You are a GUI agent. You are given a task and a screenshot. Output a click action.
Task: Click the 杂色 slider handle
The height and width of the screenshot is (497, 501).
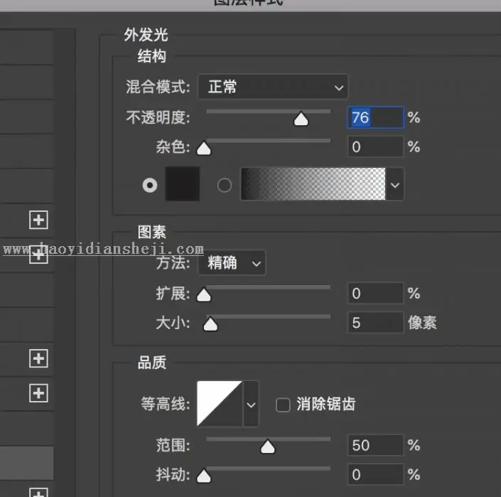[x=204, y=149]
